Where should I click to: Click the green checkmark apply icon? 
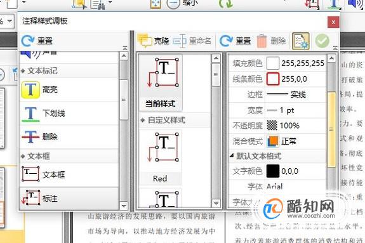point(322,41)
